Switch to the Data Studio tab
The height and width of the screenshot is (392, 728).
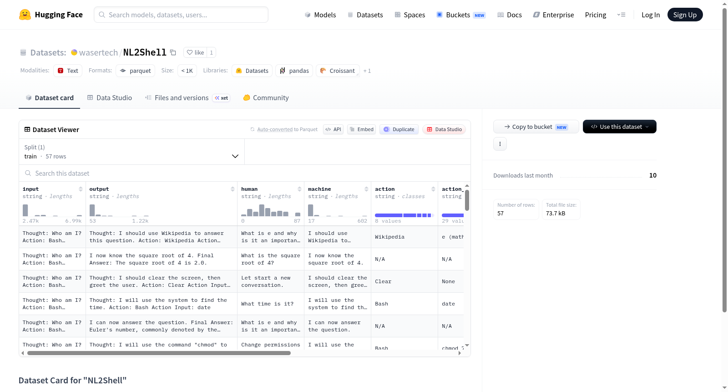click(110, 98)
